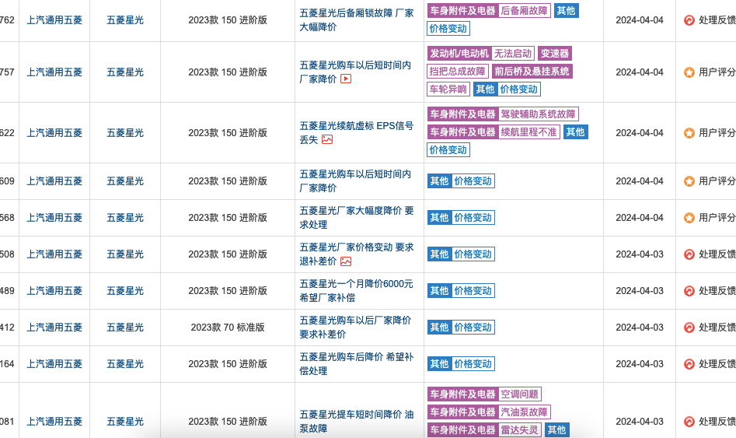Screen dimensions: 736x438
Task: Open model link 五菱星光 in row 164
Action: pos(125,364)
